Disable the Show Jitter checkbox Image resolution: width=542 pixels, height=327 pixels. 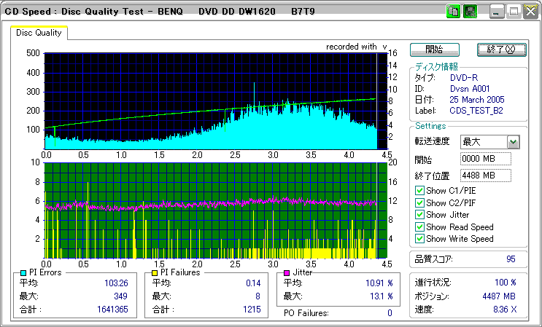(x=419, y=215)
